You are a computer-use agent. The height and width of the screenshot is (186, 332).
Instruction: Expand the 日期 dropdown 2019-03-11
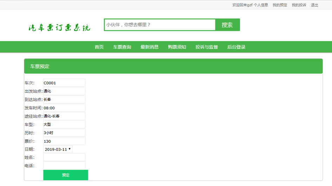click(x=58, y=149)
